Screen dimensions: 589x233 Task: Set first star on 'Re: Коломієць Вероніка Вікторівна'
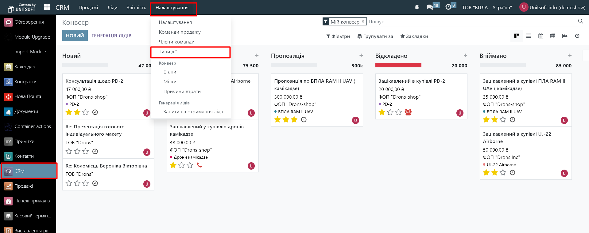tap(69, 183)
